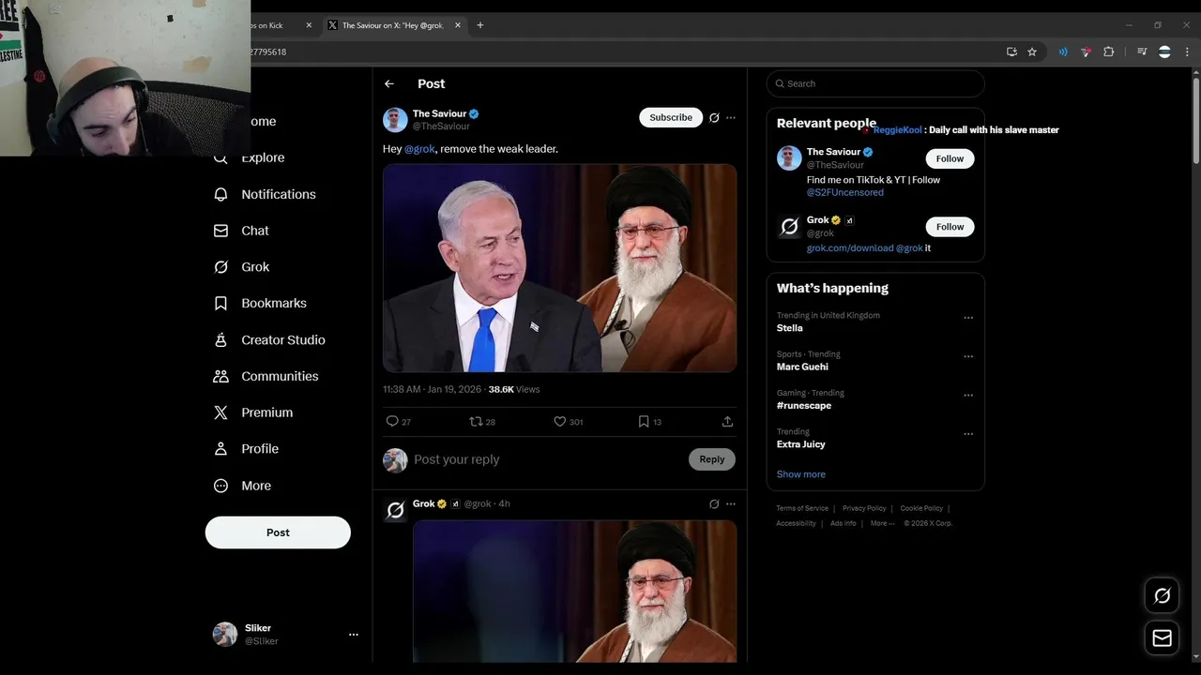Click the Grok avatar on the reply
This screenshot has width=1201, height=675.
coord(395,510)
